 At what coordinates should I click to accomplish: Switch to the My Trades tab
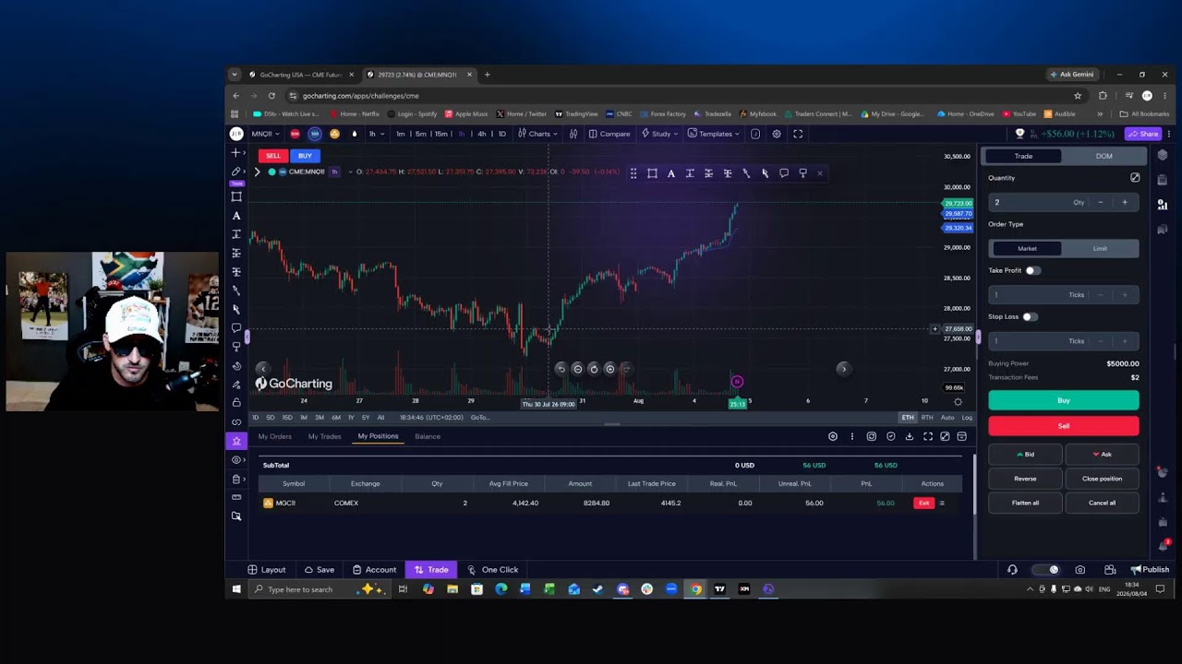324,436
